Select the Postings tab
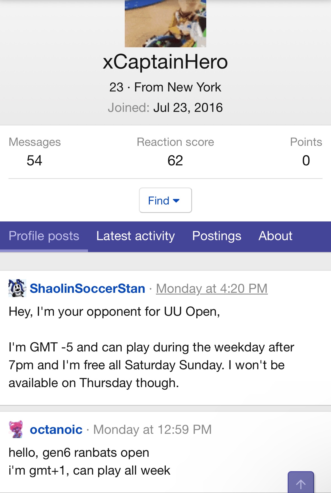The image size is (331, 493). coord(217,236)
